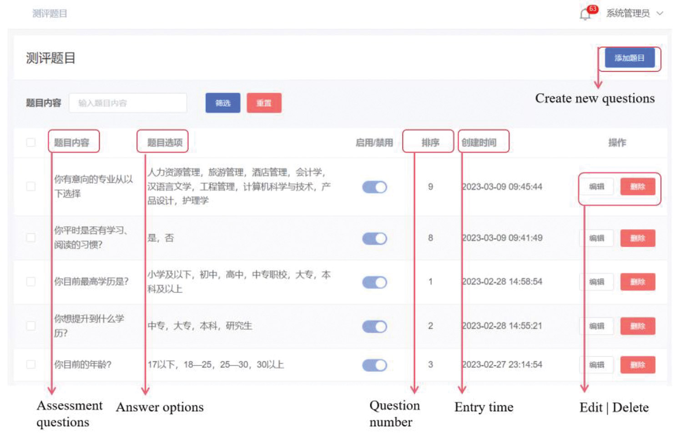Click 编辑 for the 2023-03-09 09:41:49 row

596,238
